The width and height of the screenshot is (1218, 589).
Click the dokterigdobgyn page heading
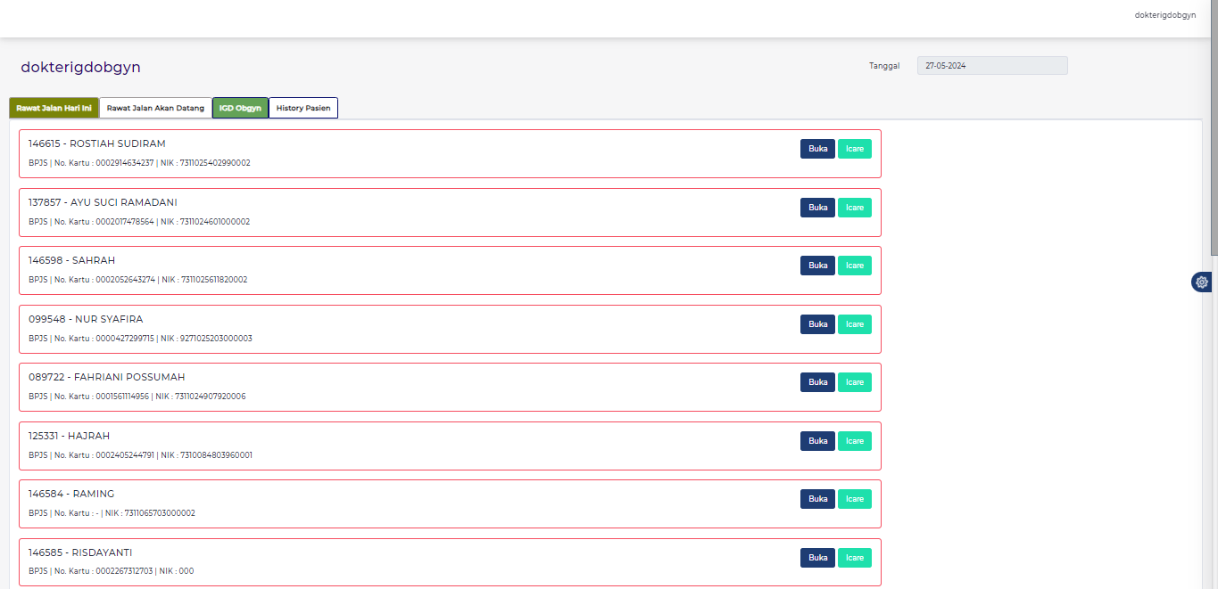click(80, 68)
